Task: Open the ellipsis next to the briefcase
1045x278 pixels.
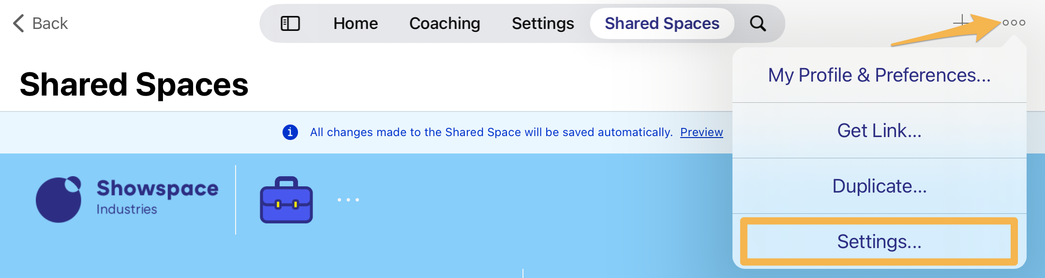Action: pyautogui.click(x=347, y=199)
